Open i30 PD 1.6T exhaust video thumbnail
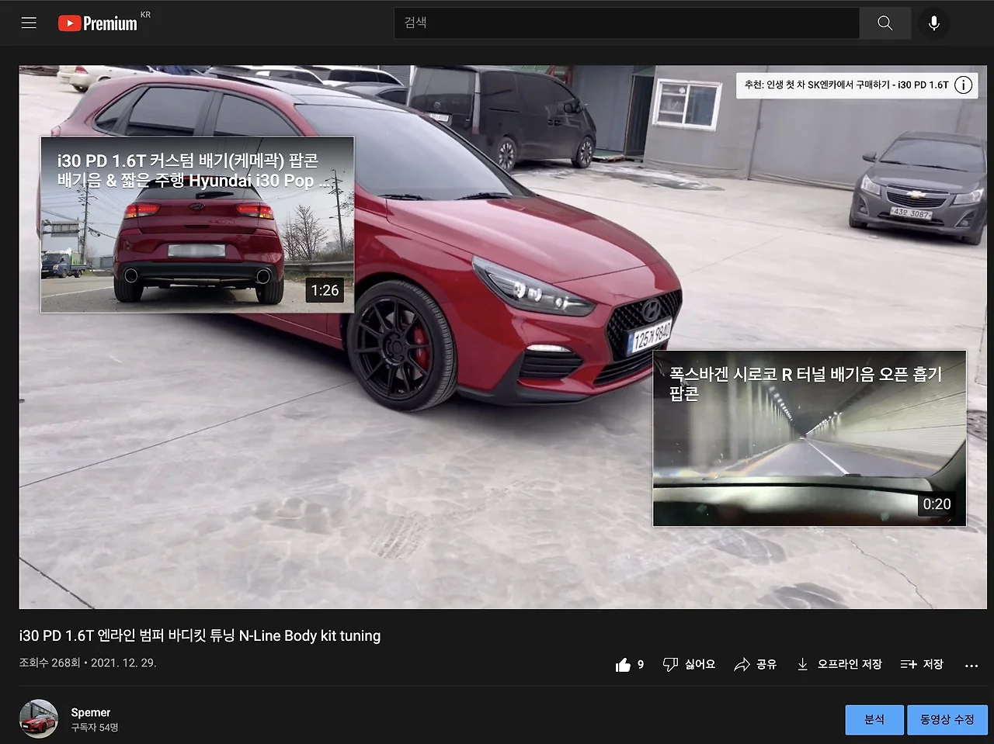This screenshot has width=994, height=744. (x=197, y=225)
